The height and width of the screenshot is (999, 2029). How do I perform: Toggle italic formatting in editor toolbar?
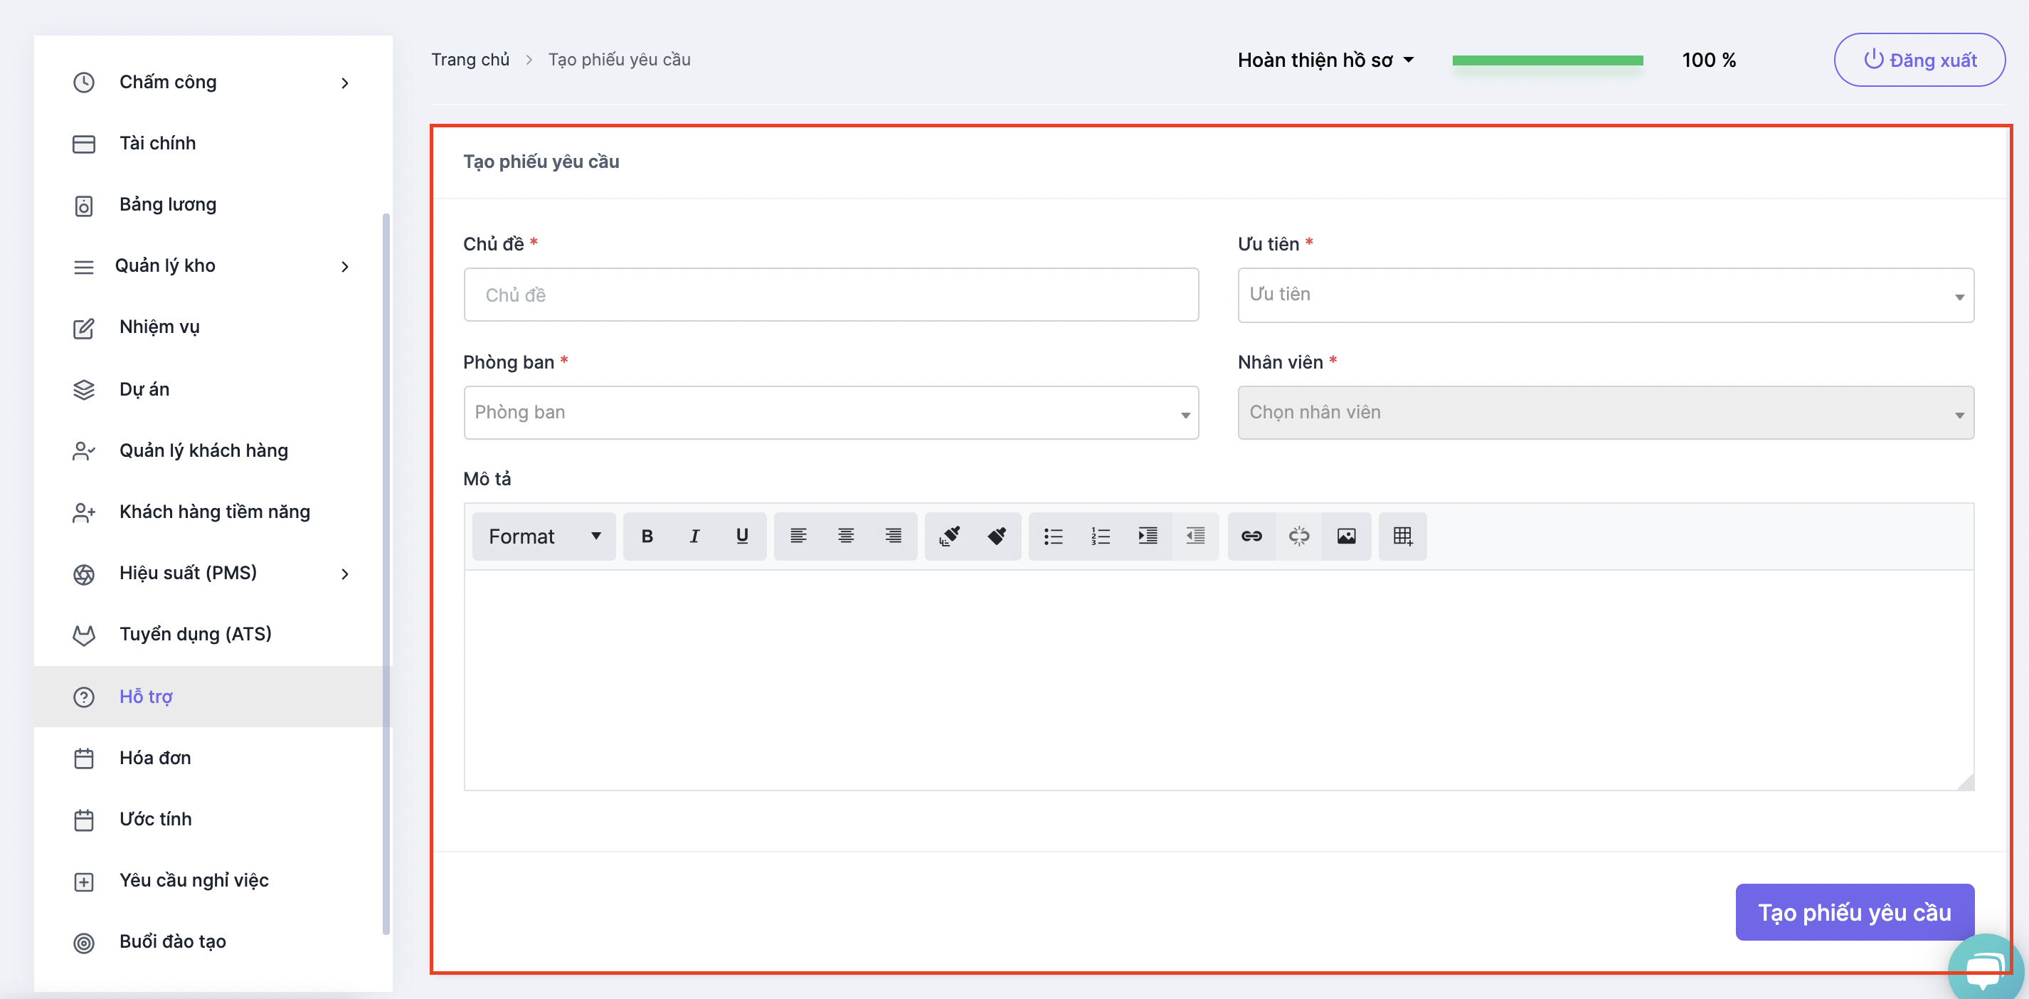tap(694, 536)
